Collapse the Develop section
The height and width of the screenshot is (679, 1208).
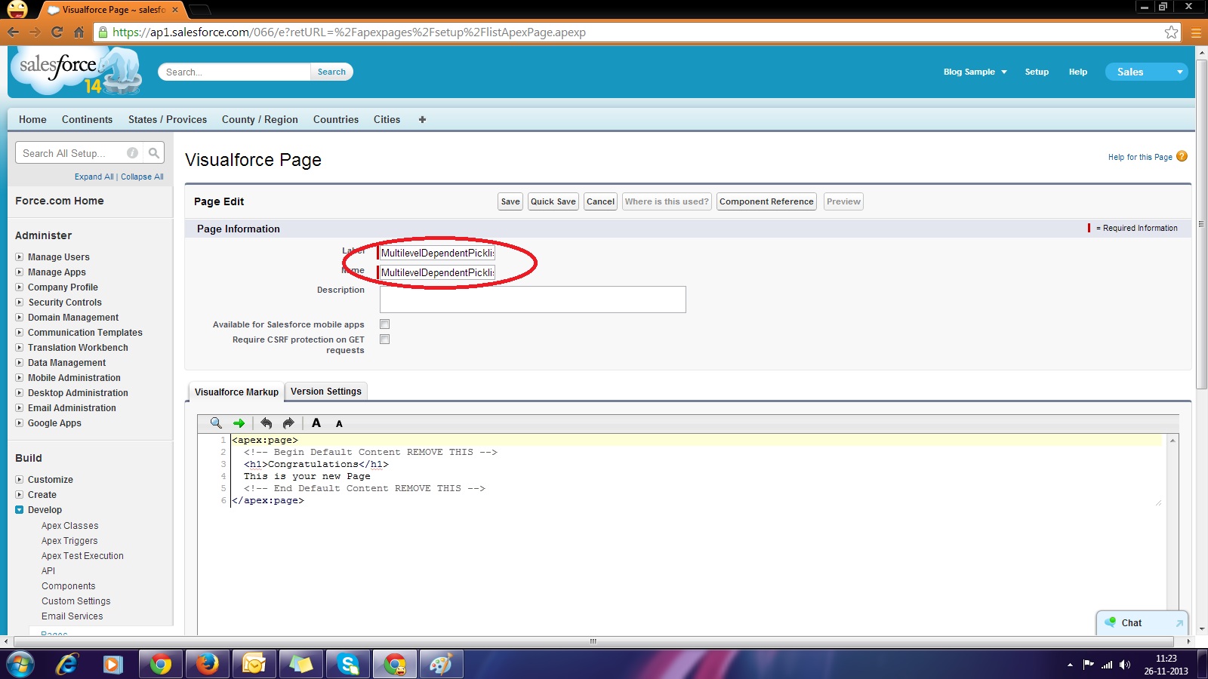20,510
